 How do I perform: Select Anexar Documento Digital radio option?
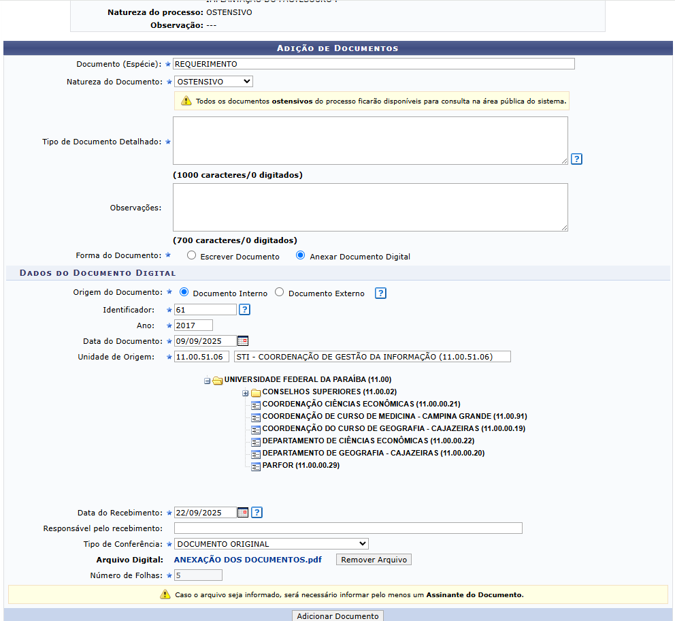tap(301, 256)
